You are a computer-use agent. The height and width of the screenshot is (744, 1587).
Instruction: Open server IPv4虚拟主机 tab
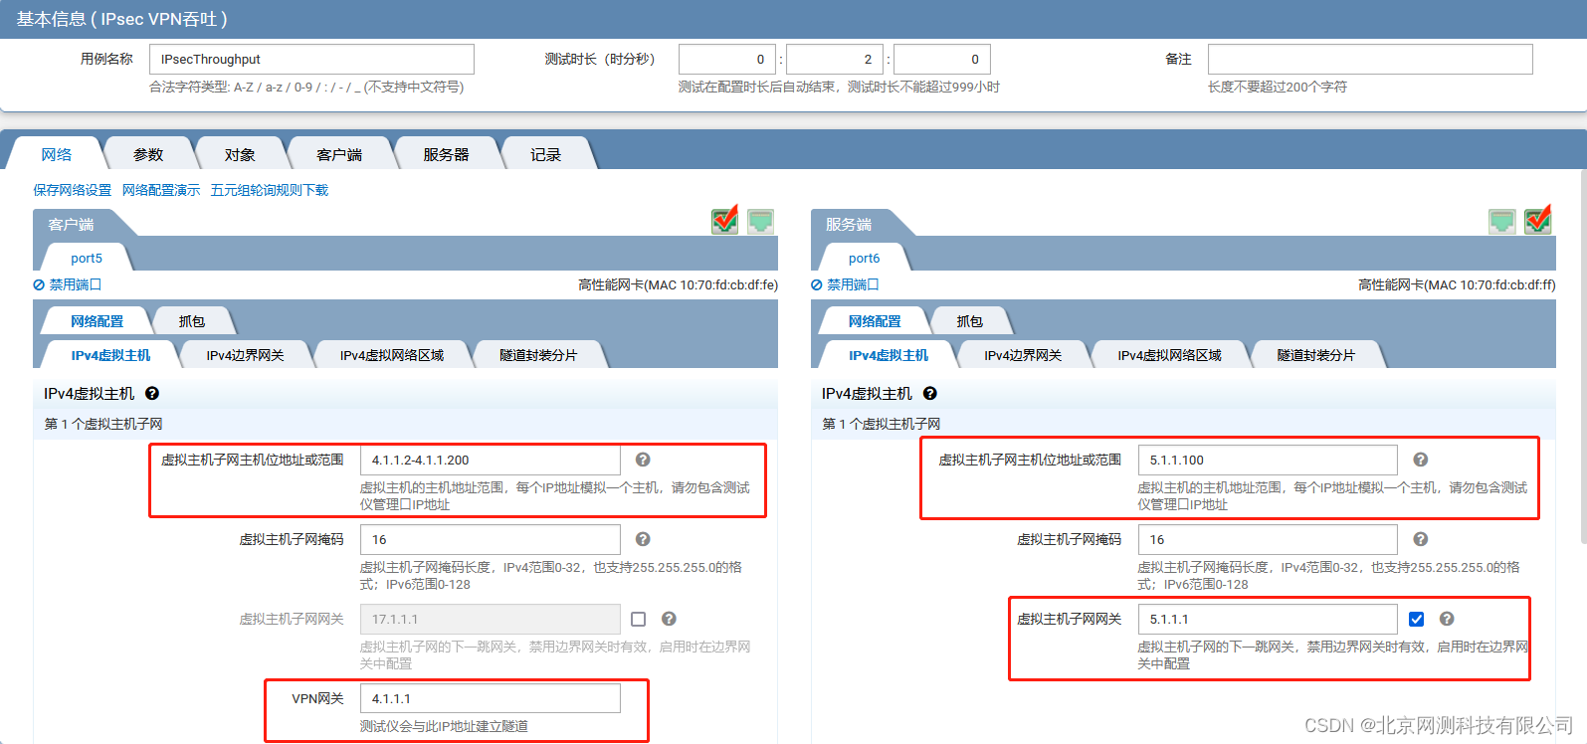pos(889,355)
